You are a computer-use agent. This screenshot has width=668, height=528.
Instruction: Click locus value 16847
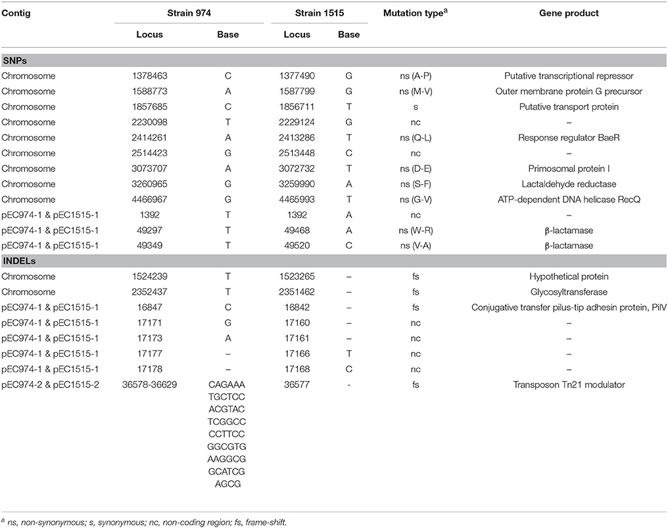pyautogui.click(x=149, y=307)
